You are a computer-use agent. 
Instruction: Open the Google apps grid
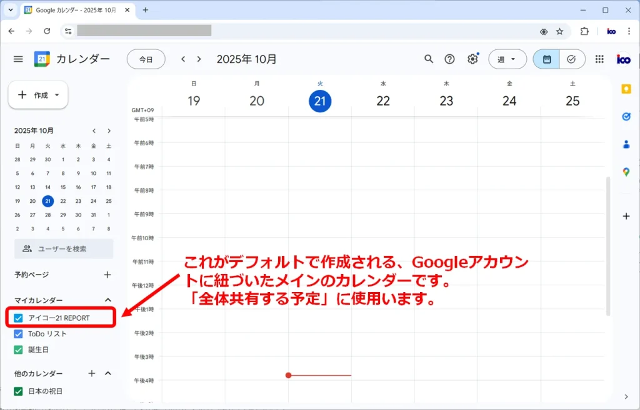[x=599, y=59]
